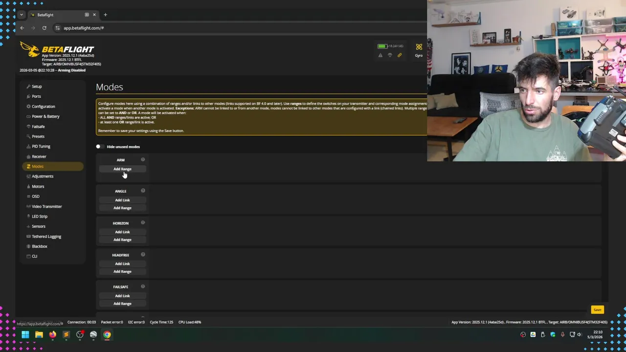The height and width of the screenshot is (352, 626).
Task: Open site info icon in address bar
Action: click(x=58, y=28)
